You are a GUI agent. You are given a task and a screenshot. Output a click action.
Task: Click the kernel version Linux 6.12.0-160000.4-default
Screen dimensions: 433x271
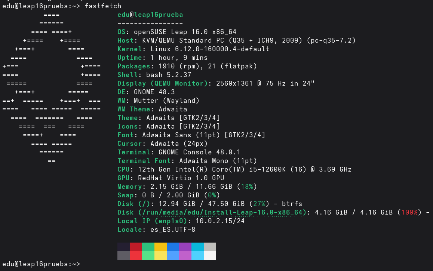pos(210,49)
